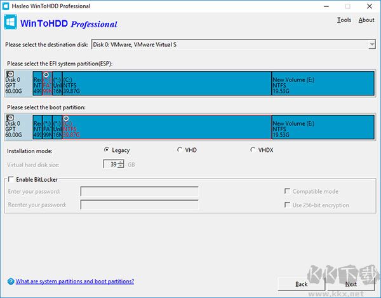
Task: Click Disk 0 drive icon in boot list
Action: coord(10,118)
